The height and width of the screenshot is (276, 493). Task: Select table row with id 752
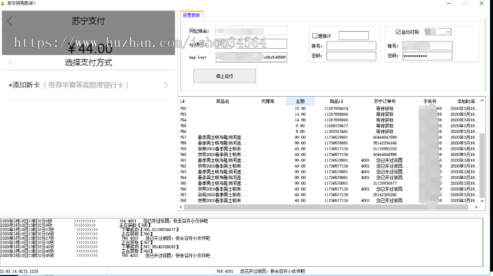pos(329,109)
